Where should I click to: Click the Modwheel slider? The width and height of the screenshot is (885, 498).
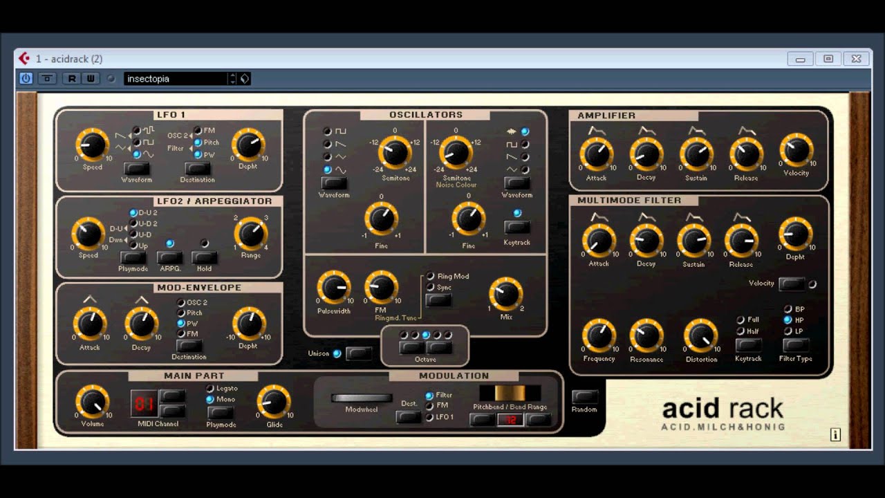point(362,398)
